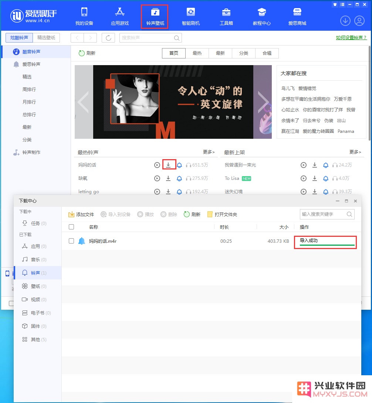Open 其他 (5) downloaded category
This screenshot has width=372, height=403.
(38, 339)
